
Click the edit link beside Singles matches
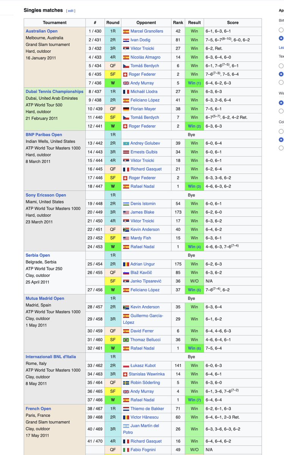point(71,11)
